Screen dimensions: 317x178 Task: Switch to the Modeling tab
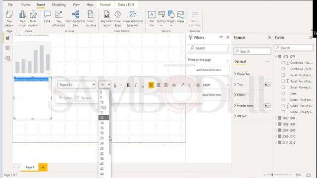pyautogui.click(x=59, y=4)
